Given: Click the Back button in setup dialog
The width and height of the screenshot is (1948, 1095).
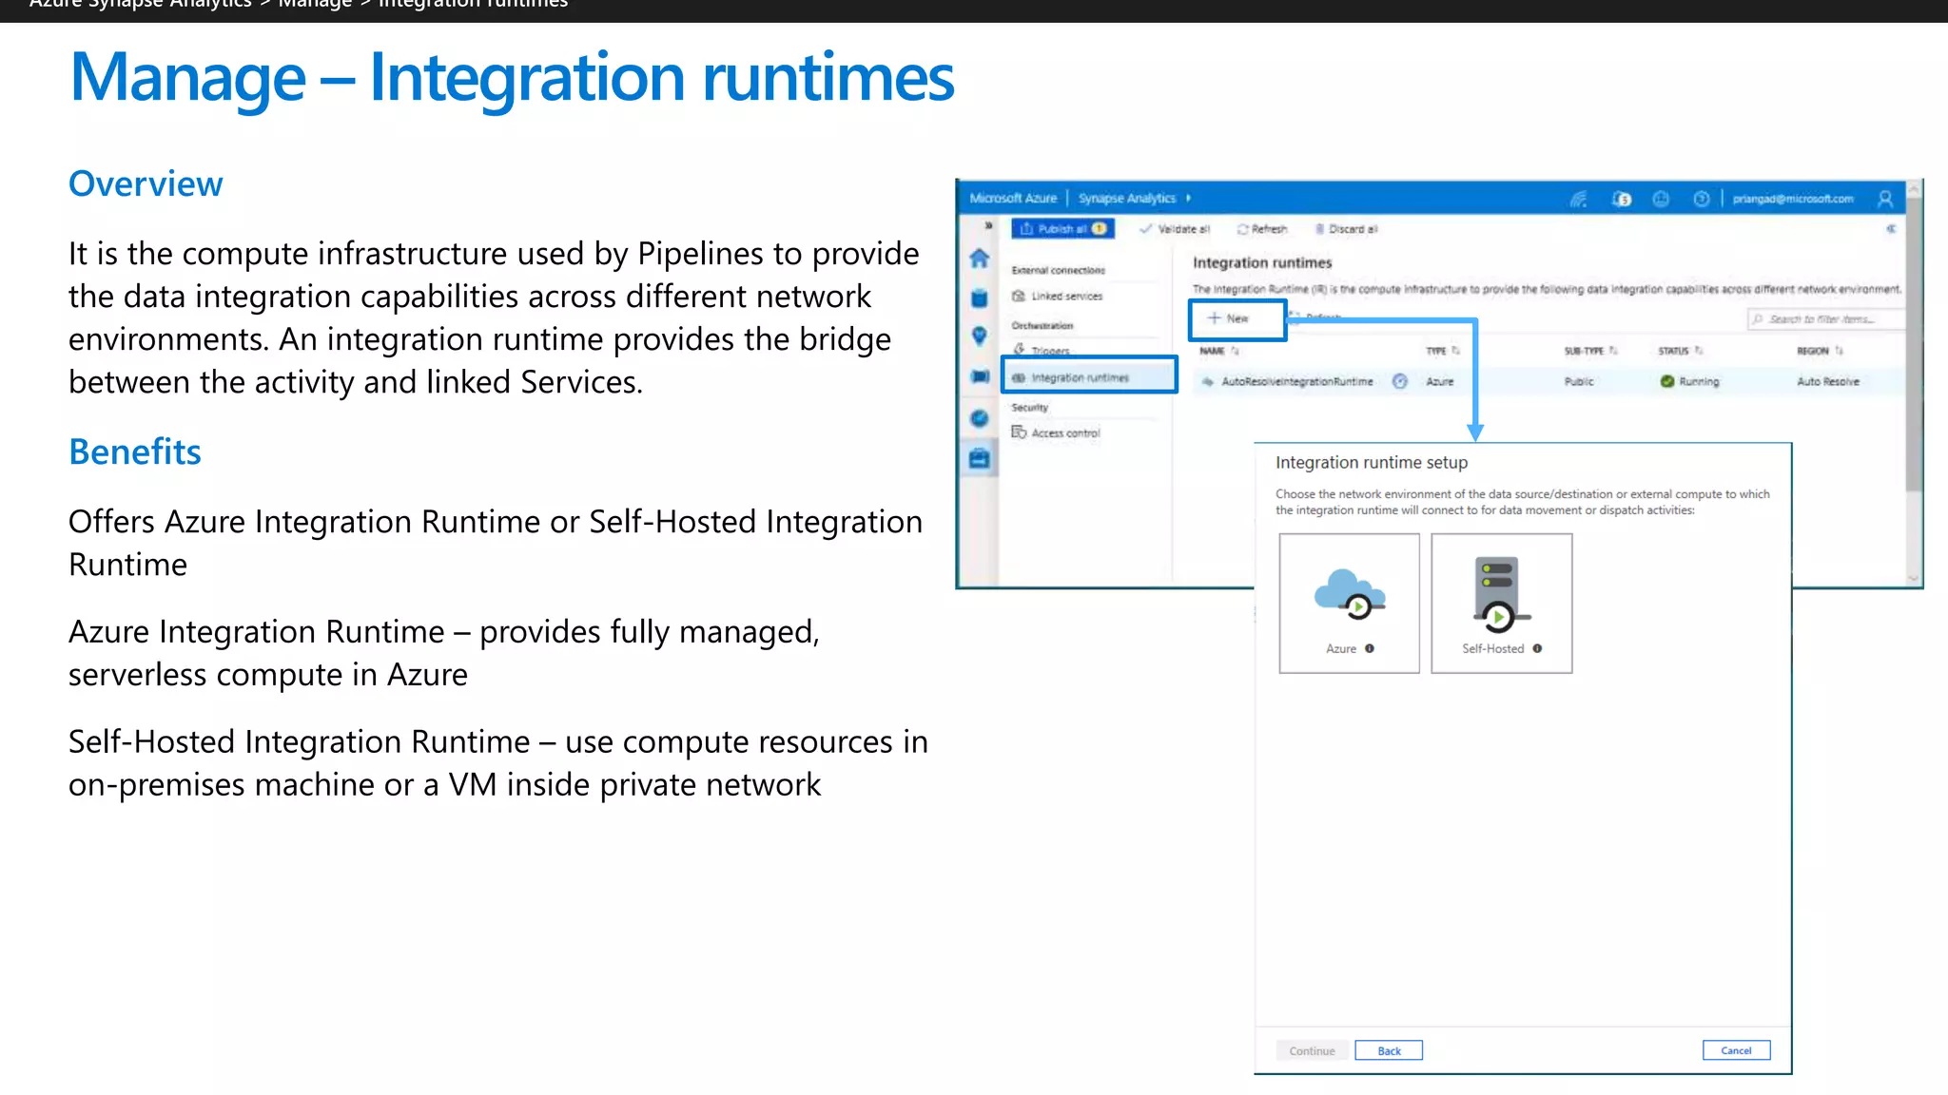Looking at the screenshot, I should pyautogui.click(x=1389, y=1050).
